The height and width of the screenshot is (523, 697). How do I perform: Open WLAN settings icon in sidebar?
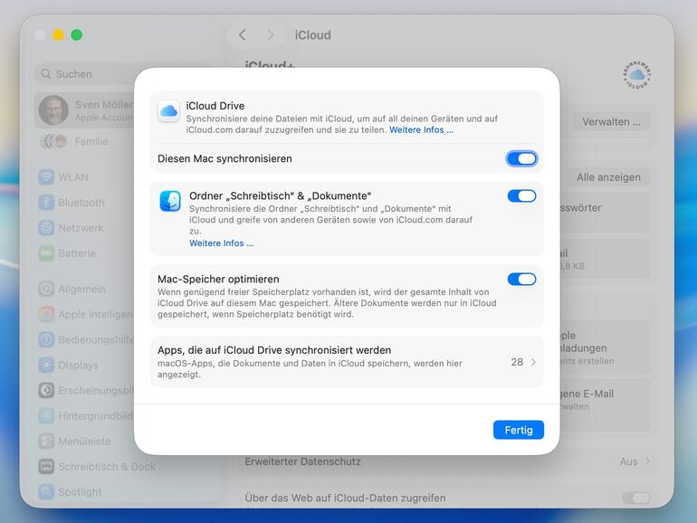click(46, 177)
